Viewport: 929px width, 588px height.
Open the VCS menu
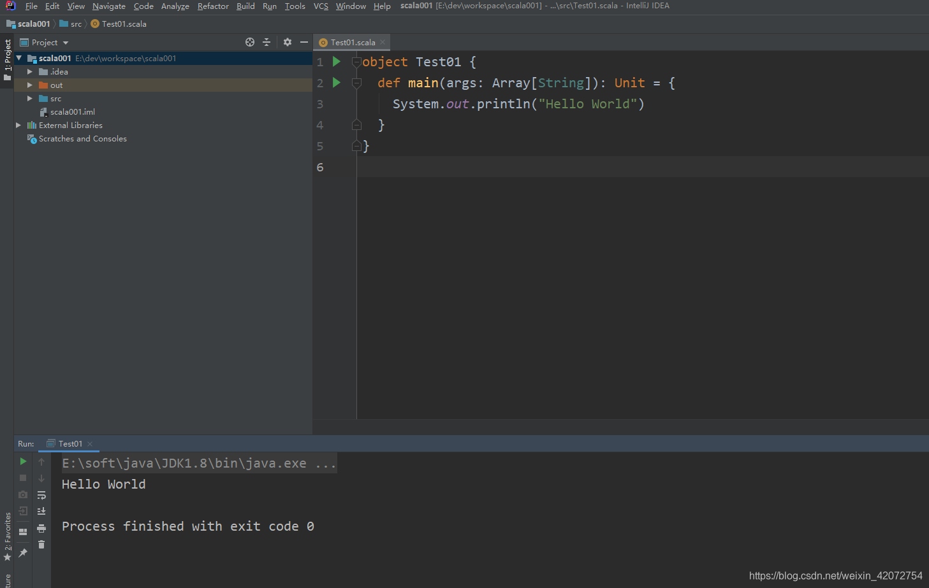pos(321,6)
